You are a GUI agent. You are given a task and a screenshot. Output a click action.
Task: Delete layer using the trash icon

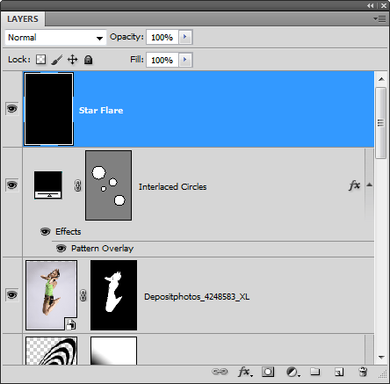coord(363,372)
